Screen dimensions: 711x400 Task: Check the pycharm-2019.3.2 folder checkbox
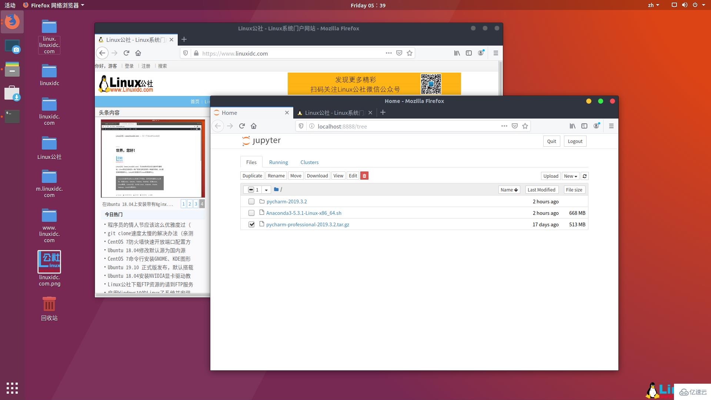point(251,201)
